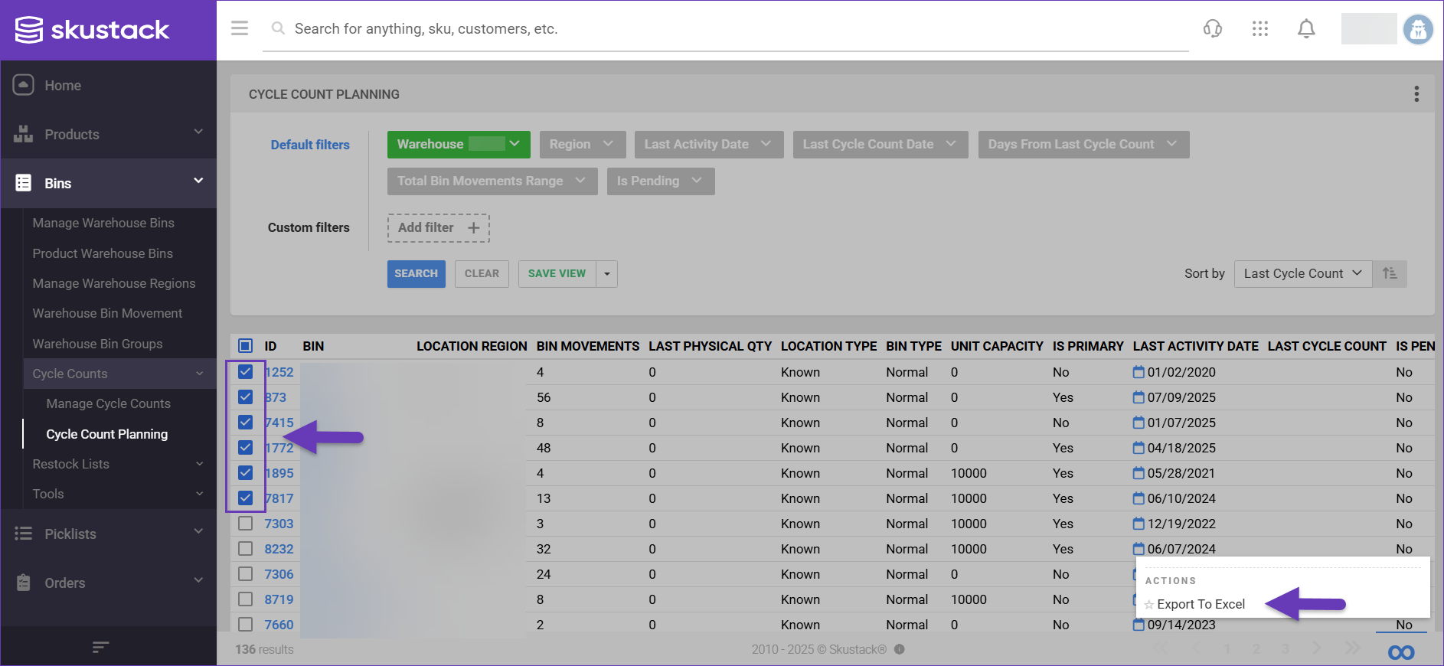The image size is (1444, 666).
Task: Open the headset support icon
Action: pos(1213,29)
